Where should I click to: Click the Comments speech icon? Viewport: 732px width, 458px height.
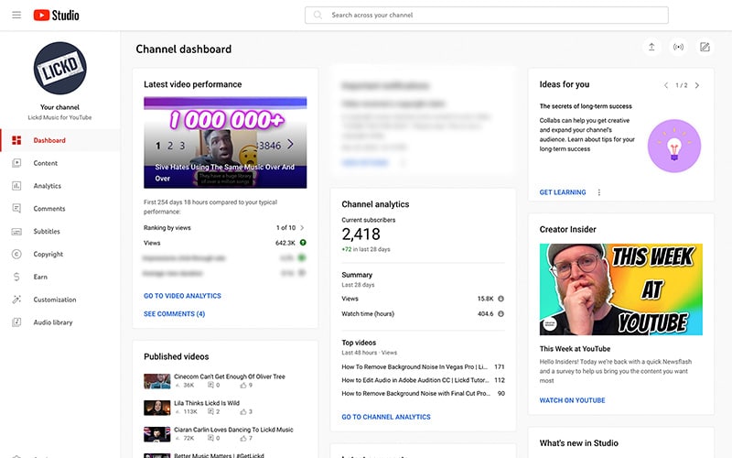pyautogui.click(x=16, y=209)
